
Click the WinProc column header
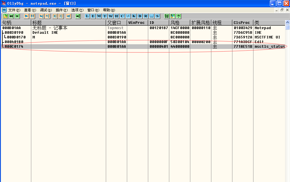click(138, 23)
